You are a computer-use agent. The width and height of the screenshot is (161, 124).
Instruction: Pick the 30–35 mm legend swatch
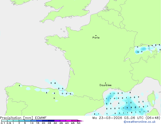57,121
